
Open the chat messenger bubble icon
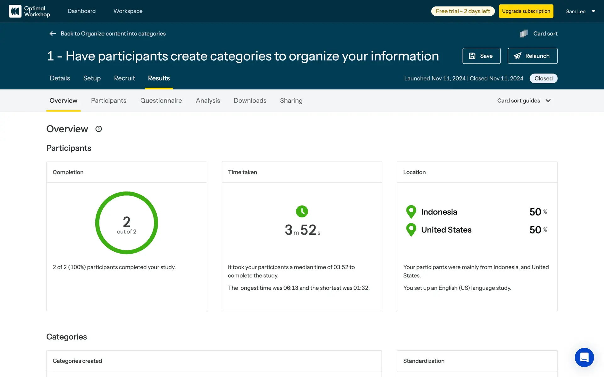coord(584,357)
